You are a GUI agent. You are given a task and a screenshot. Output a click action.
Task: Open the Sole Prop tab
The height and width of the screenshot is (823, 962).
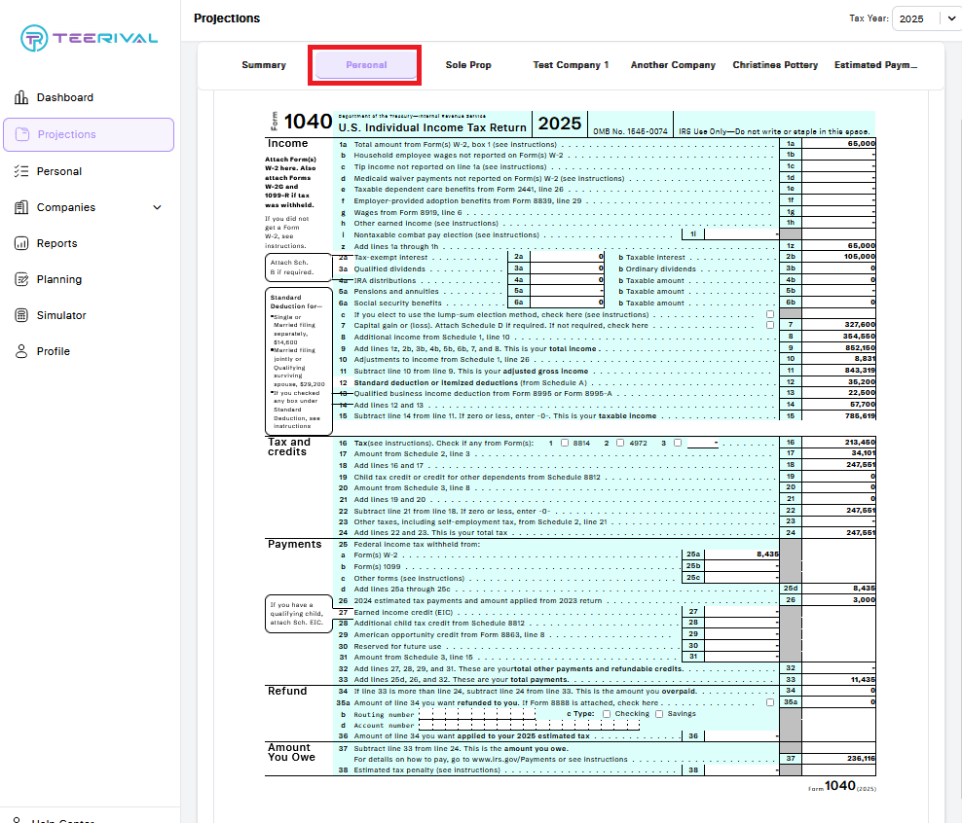tap(468, 65)
